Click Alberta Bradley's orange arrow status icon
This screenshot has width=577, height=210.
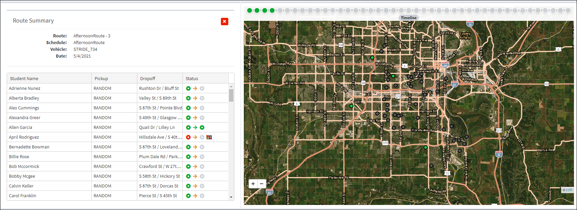click(195, 98)
